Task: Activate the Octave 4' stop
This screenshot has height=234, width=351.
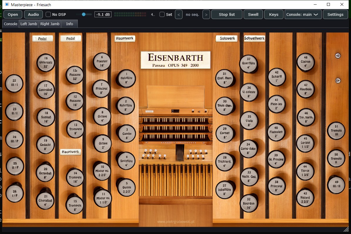Action: (102, 116)
